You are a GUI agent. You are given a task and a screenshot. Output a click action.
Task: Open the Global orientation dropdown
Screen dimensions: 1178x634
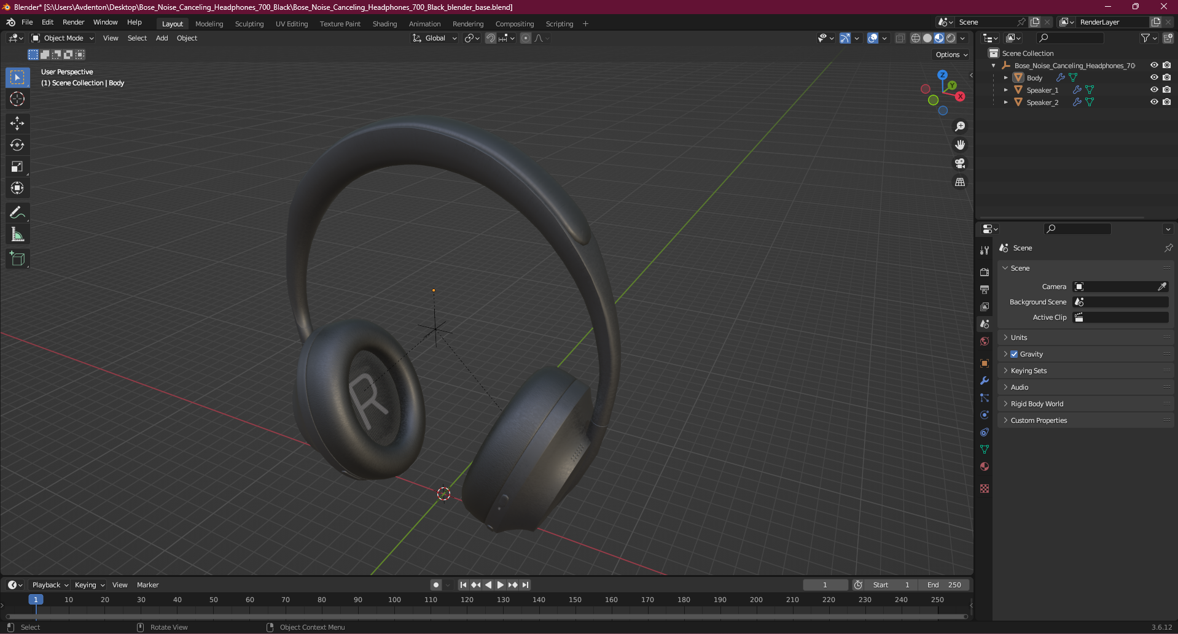[x=435, y=38]
